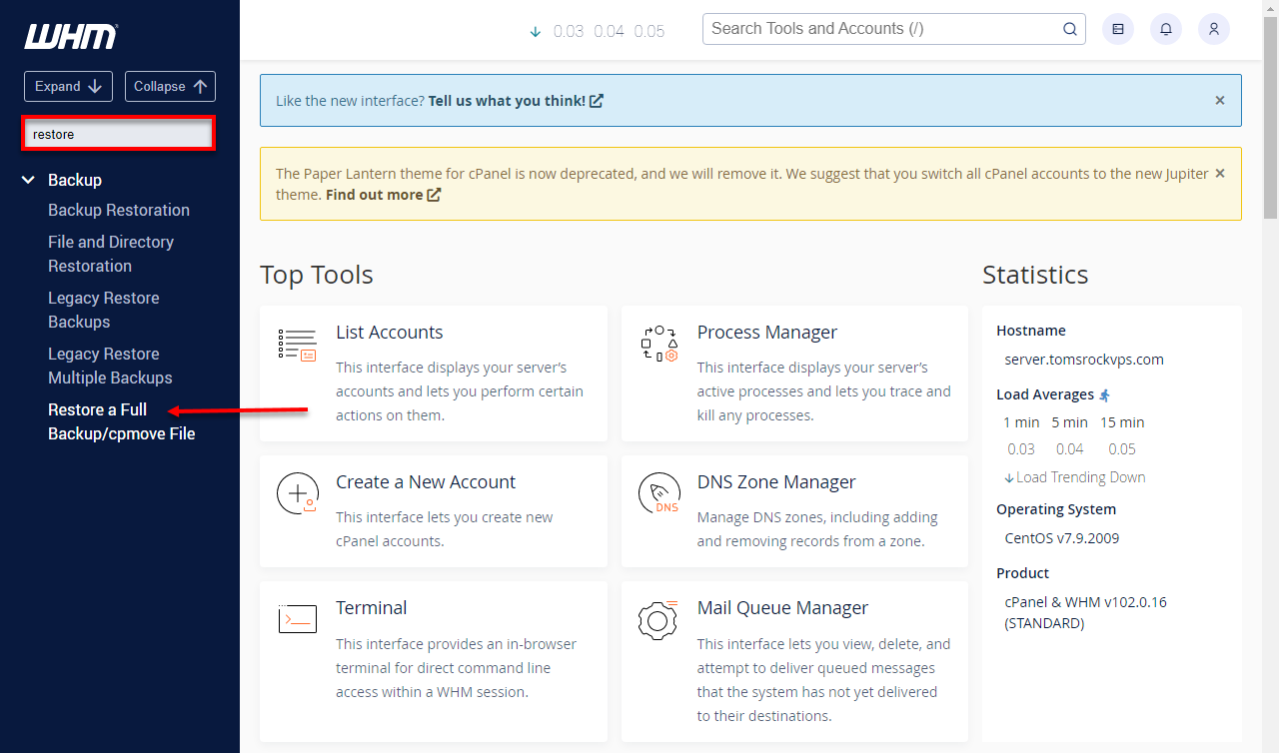Viewport: 1279px width, 753px height.
Task: Click the Create a New Account icon
Action: coord(297,493)
